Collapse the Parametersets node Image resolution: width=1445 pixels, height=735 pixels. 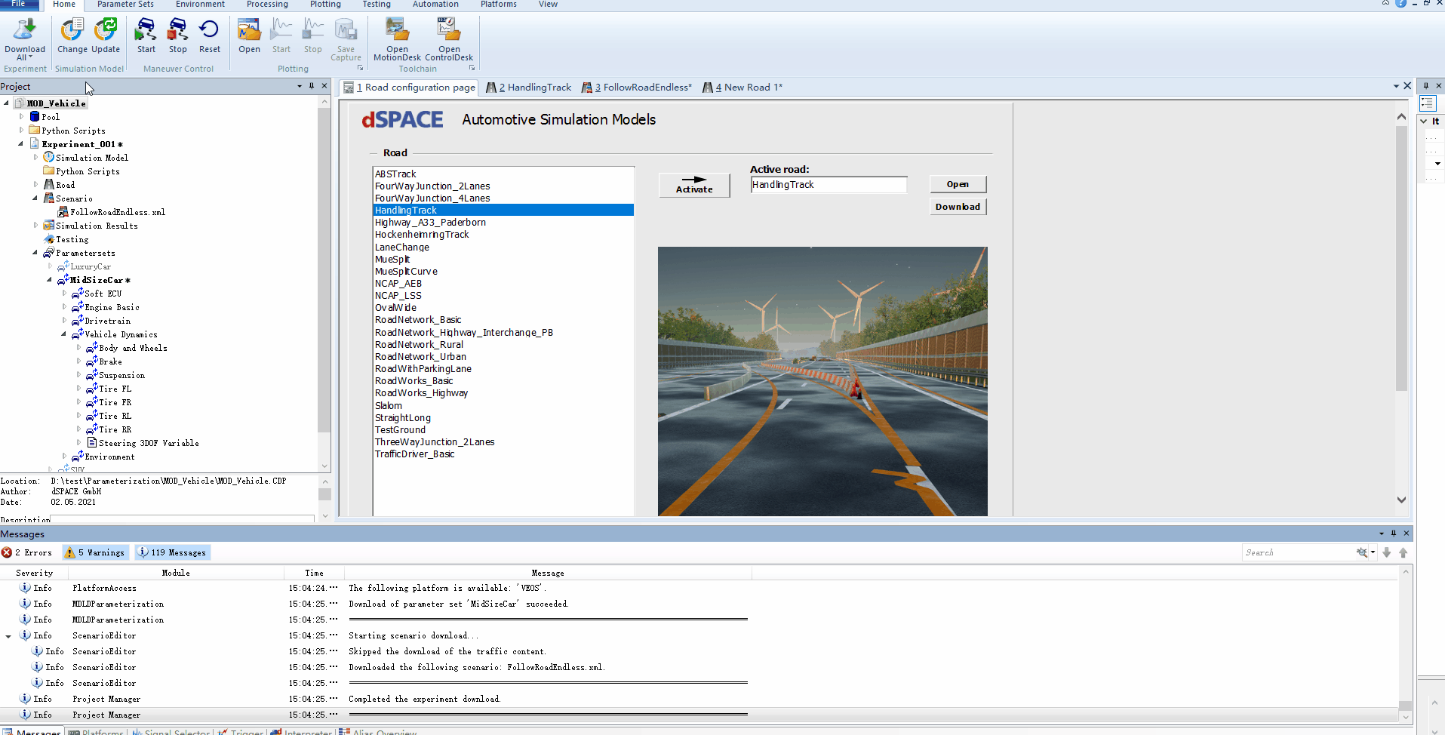tap(35, 253)
